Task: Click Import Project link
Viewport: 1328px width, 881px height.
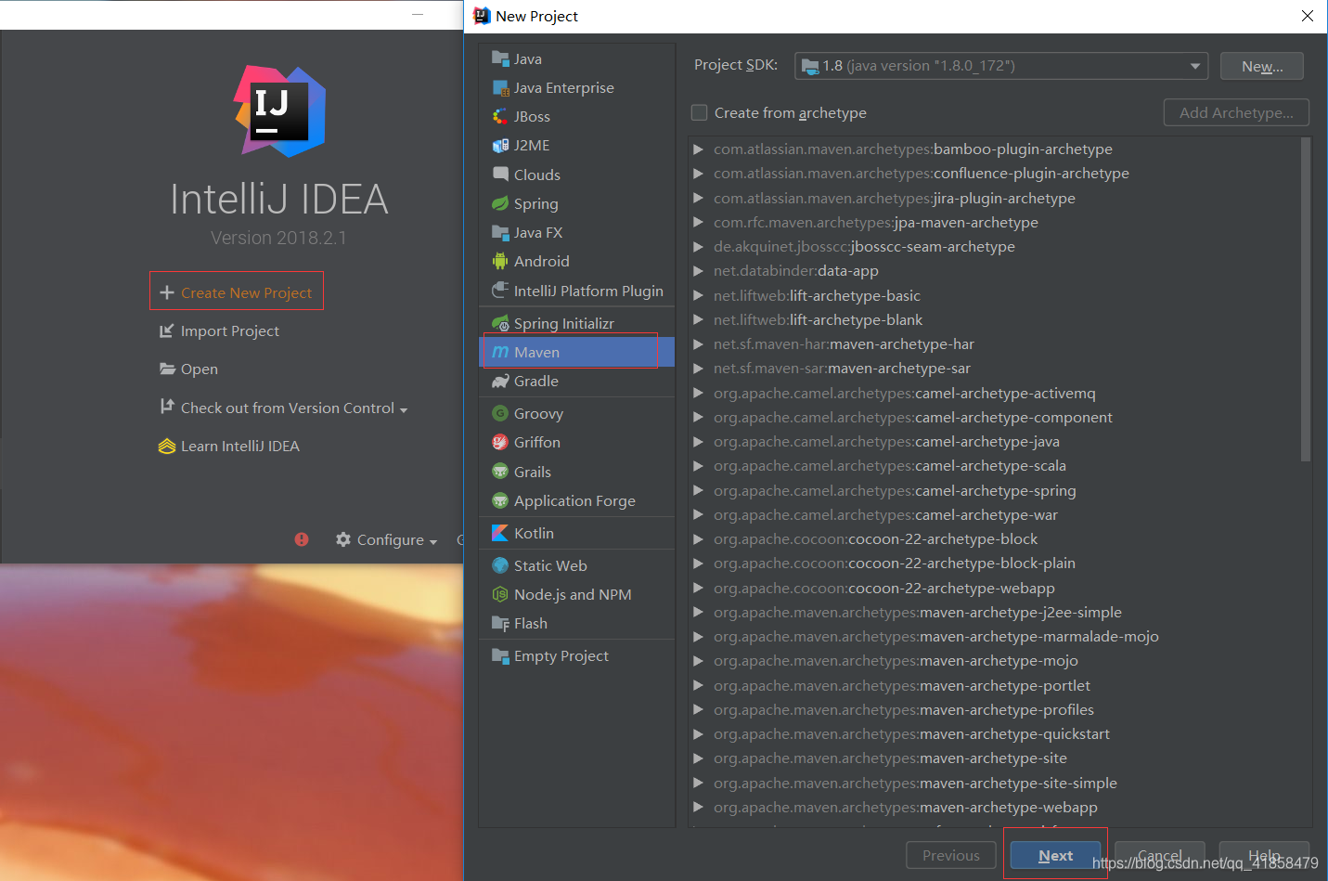Action: click(230, 330)
